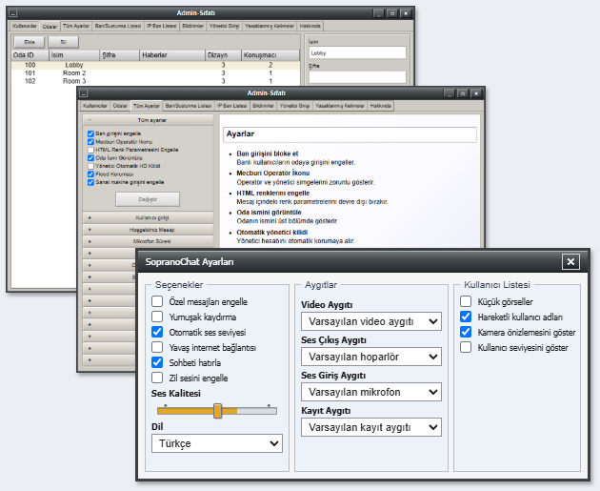Maximize the Tüm Ayarlar admin window
The width and height of the screenshot is (600, 491).
pos(463,93)
